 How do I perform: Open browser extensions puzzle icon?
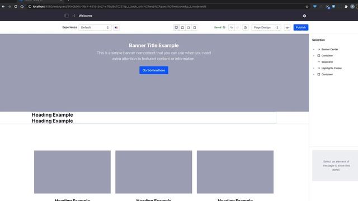[346, 7]
